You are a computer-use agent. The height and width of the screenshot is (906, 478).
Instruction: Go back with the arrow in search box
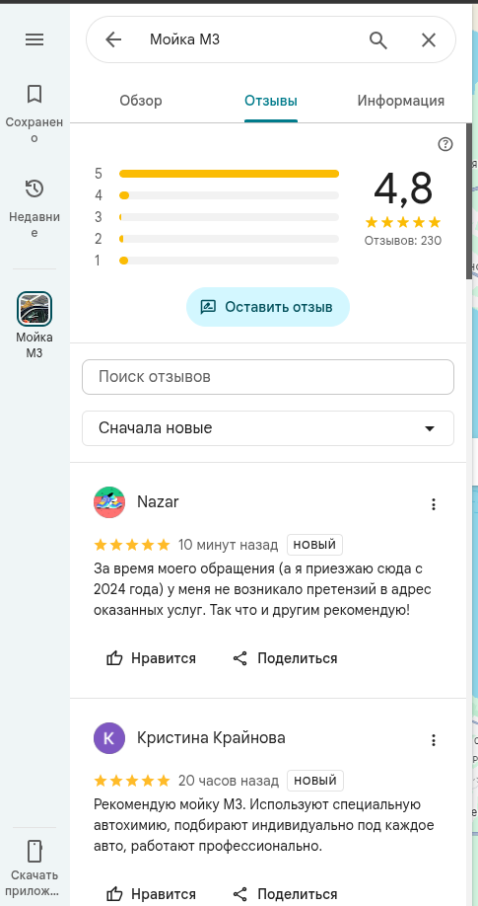[113, 39]
